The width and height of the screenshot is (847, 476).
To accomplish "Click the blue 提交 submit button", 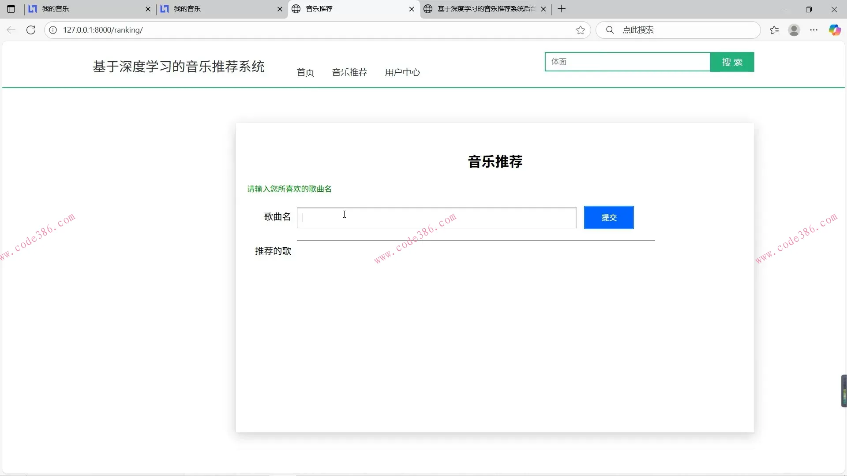I will click(x=608, y=217).
